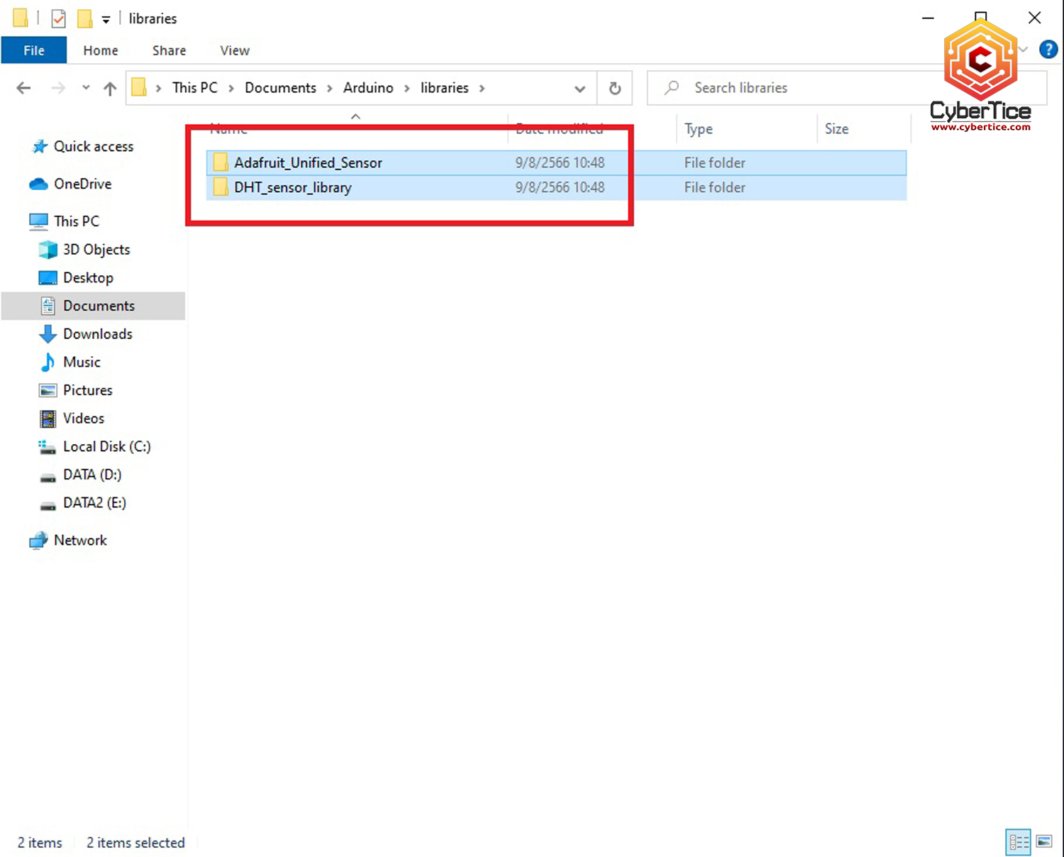Switch to Large icons view layout
The image size is (1064, 857).
1044,842
